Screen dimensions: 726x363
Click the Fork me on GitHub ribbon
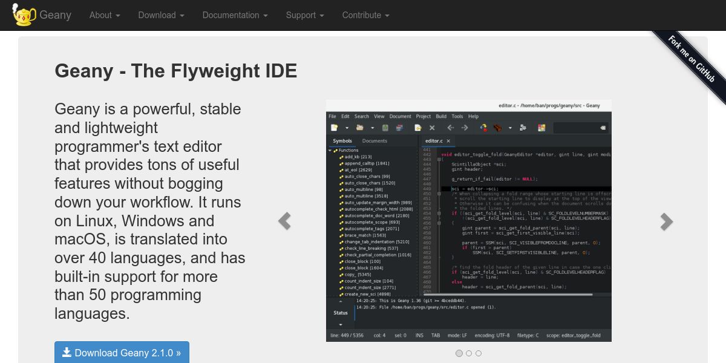[x=692, y=59]
